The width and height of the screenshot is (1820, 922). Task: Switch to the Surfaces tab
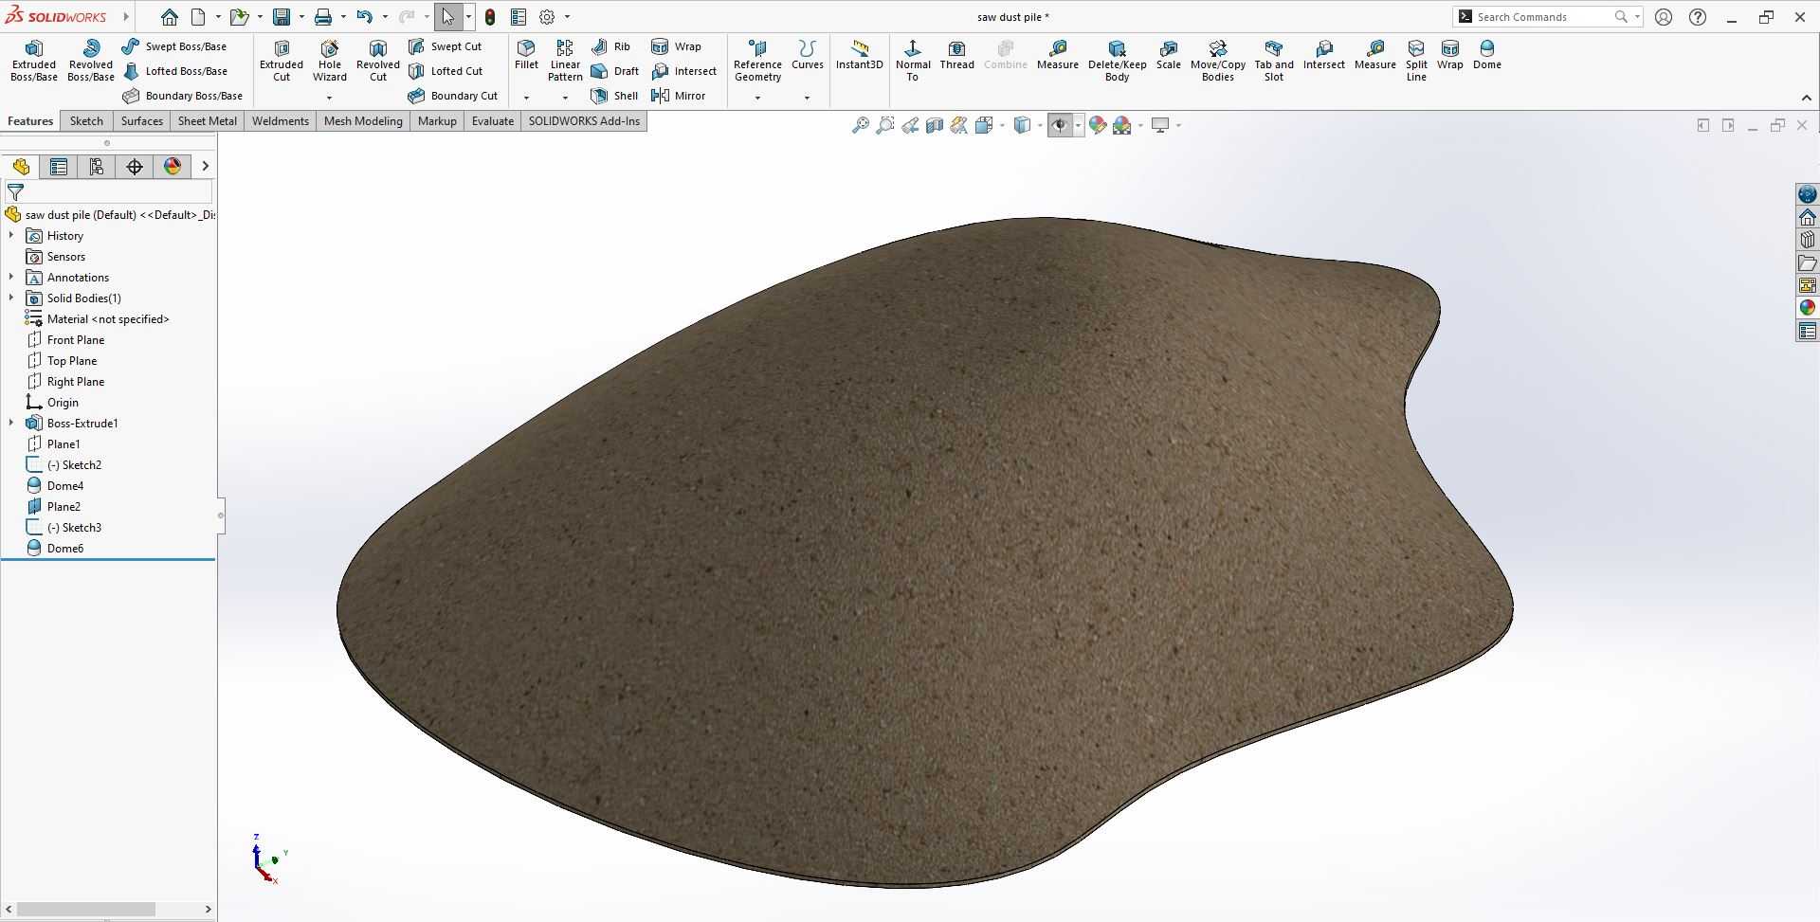pyautogui.click(x=142, y=121)
